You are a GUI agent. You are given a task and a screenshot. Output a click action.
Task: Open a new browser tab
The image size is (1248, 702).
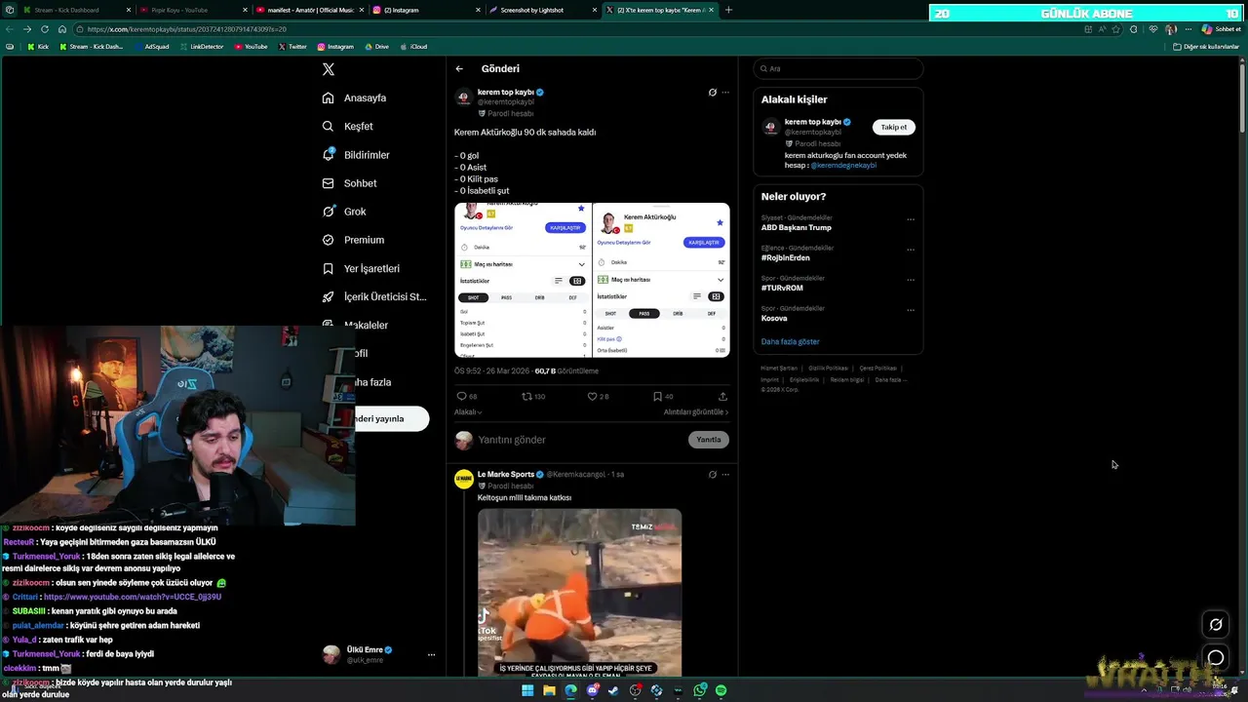pyautogui.click(x=728, y=10)
